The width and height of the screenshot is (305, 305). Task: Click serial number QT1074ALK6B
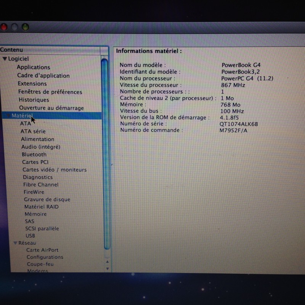(x=239, y=124)
